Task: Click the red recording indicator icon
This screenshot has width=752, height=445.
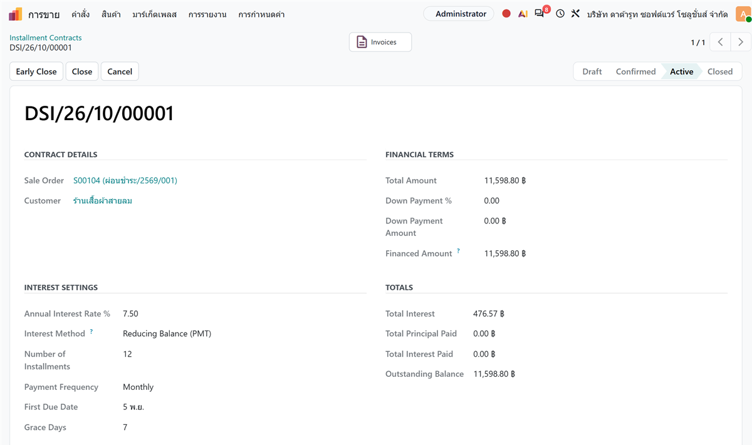Action: [x=506, y=14]
